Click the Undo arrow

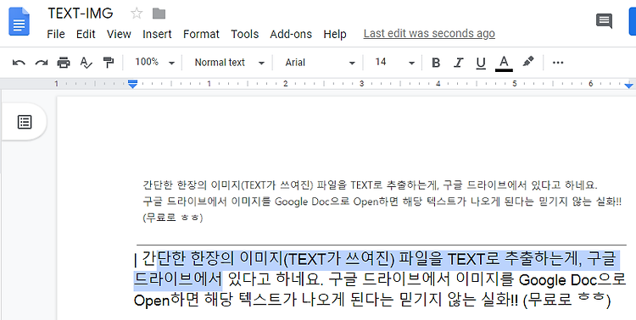19,63
